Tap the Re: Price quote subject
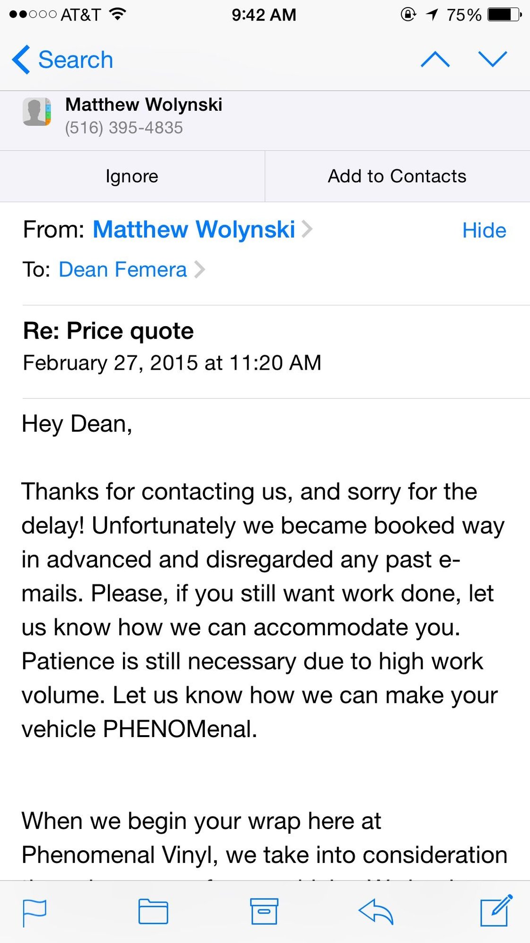Screen dimensions: 530x943 coord(108,331)
